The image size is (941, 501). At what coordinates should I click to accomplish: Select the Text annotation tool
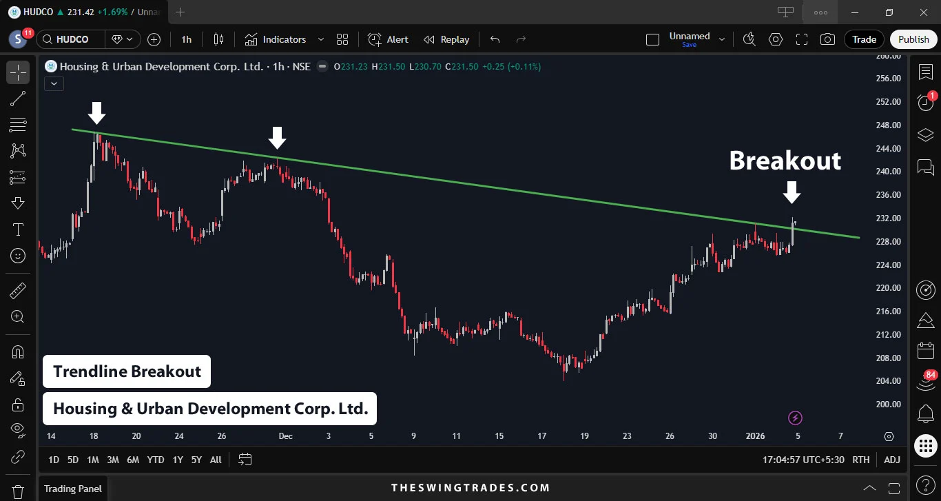coord(18,229)
